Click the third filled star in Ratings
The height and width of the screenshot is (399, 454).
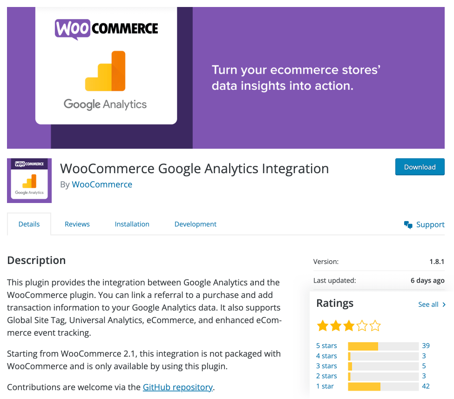coord(349,326)
